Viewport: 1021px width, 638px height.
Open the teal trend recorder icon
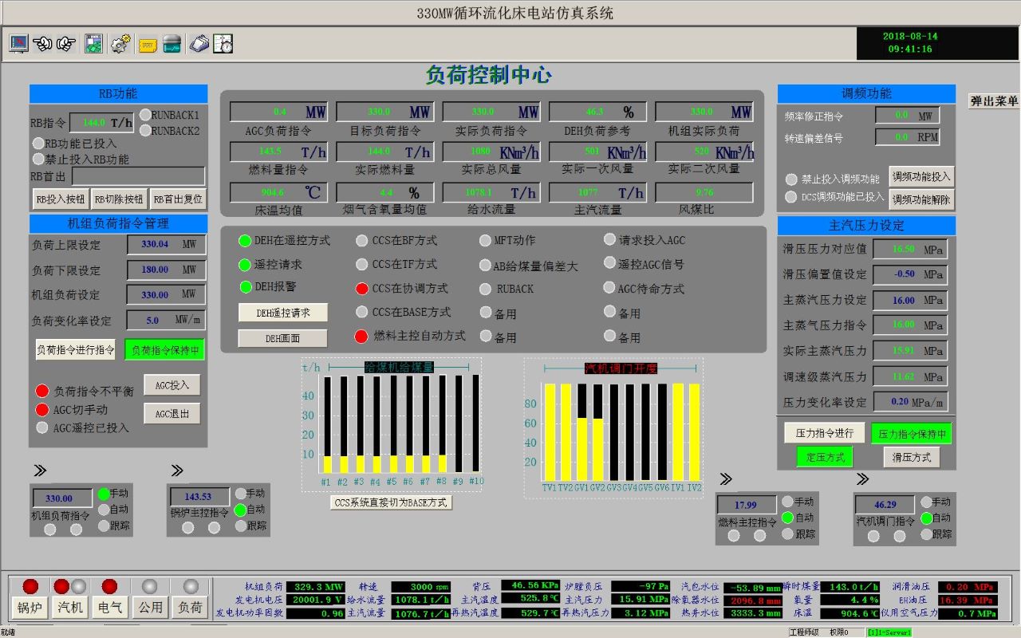(x=171, y=45)
